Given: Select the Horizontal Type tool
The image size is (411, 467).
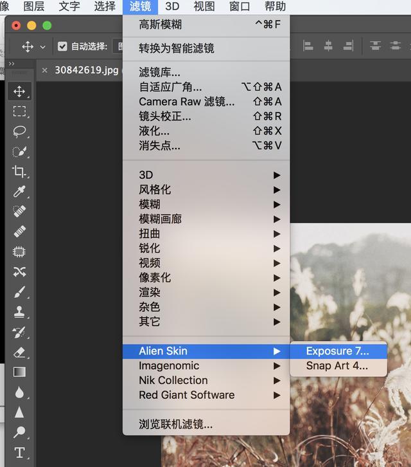Looking at the screenshot, I should (19, 452).
